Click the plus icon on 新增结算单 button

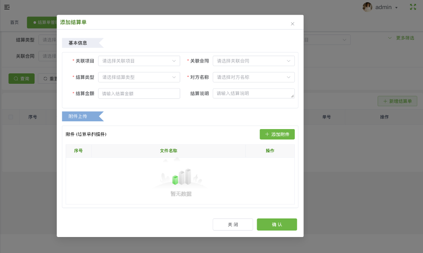click(x=385, y=101)
